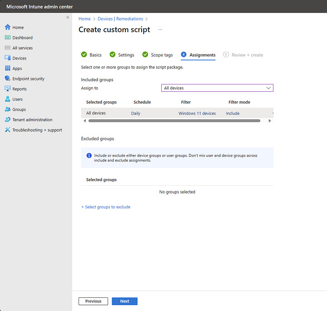
Task: Open the Daily schedule link
Action: tap(135, 114)
